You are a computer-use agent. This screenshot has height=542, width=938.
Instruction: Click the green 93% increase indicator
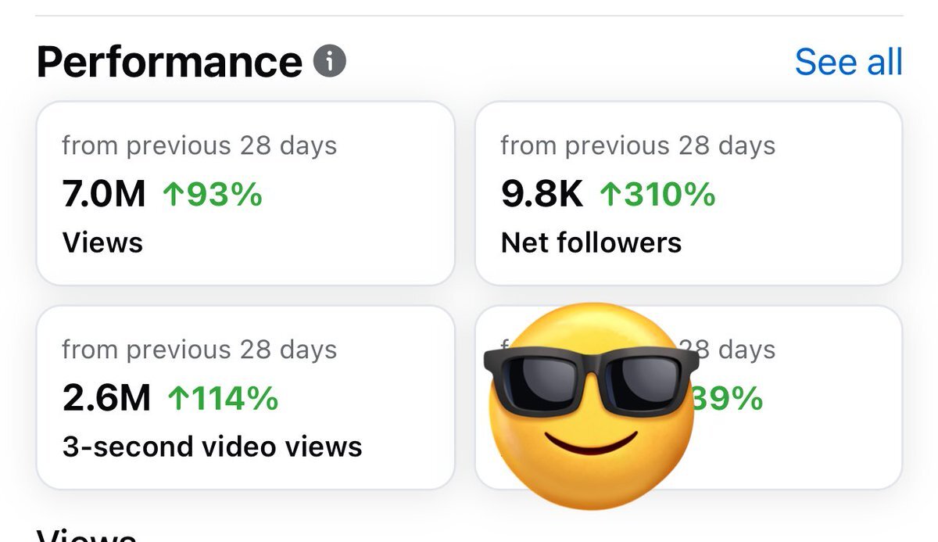tap(212, 194)
